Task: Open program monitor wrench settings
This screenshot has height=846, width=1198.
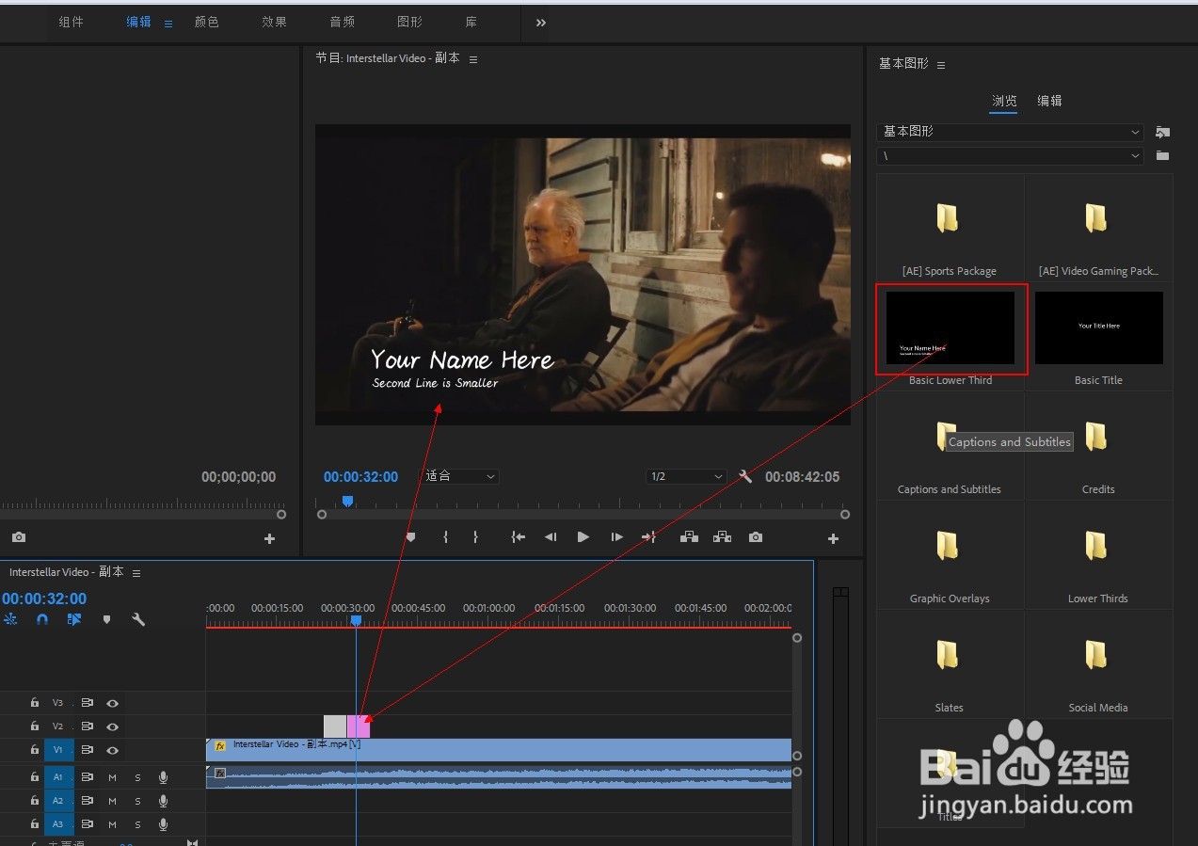Action: point(745,476)
